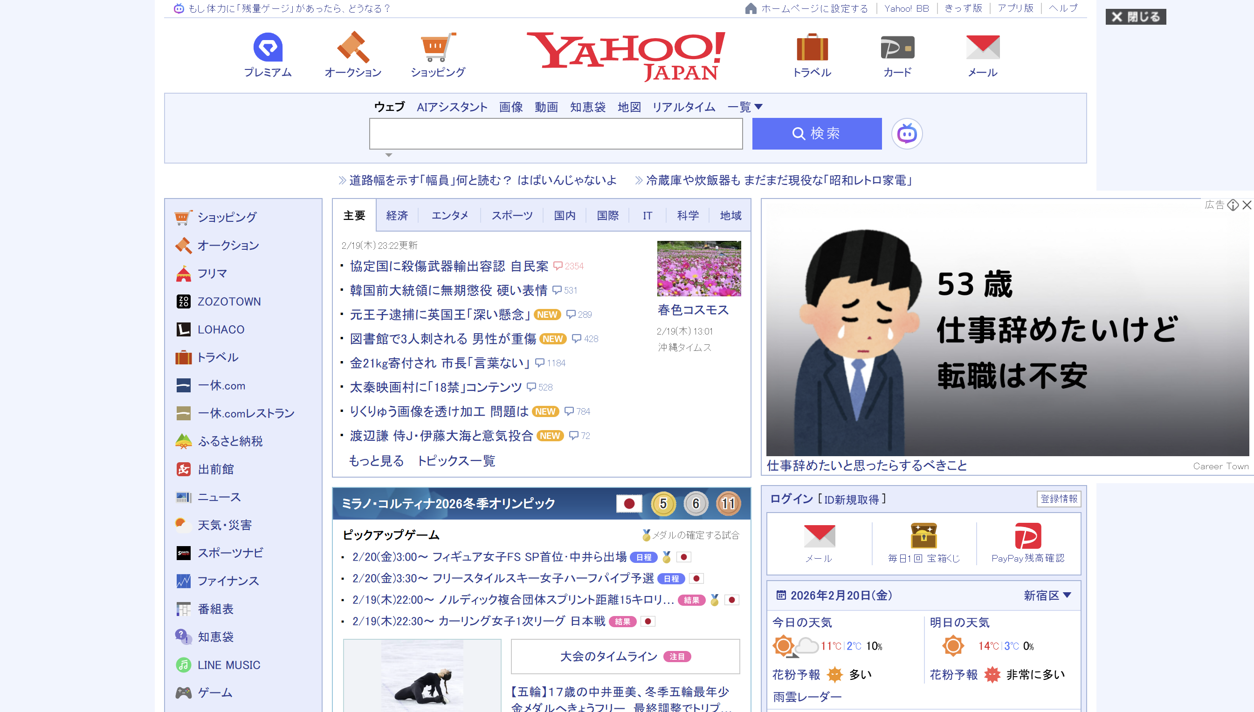
Task: Expand the 一覧 search category dropdown
Action: point(744,107)
